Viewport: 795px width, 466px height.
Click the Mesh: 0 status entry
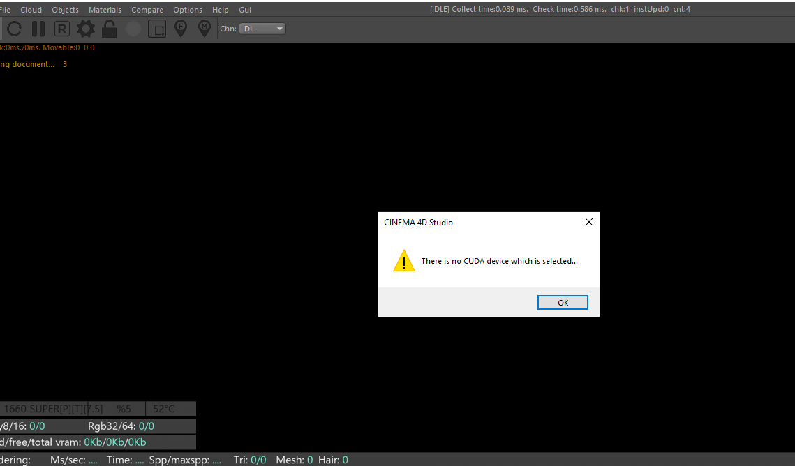tap(294, 460)
